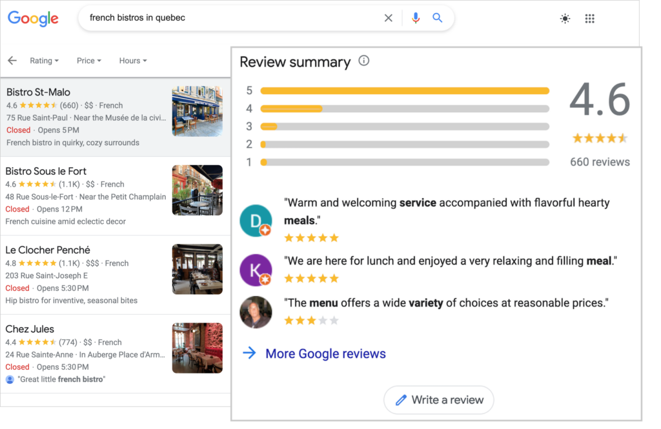Click Bistro St-Malo's address '75 Rue Saint-Paul'

[x=36, y=117]
